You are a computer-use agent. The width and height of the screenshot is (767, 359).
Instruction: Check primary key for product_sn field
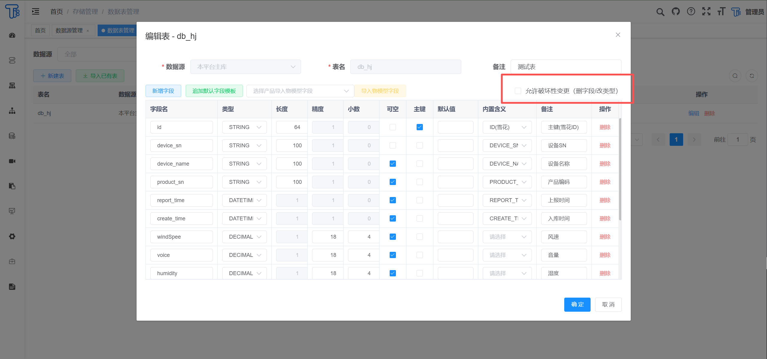coord(420,182)
